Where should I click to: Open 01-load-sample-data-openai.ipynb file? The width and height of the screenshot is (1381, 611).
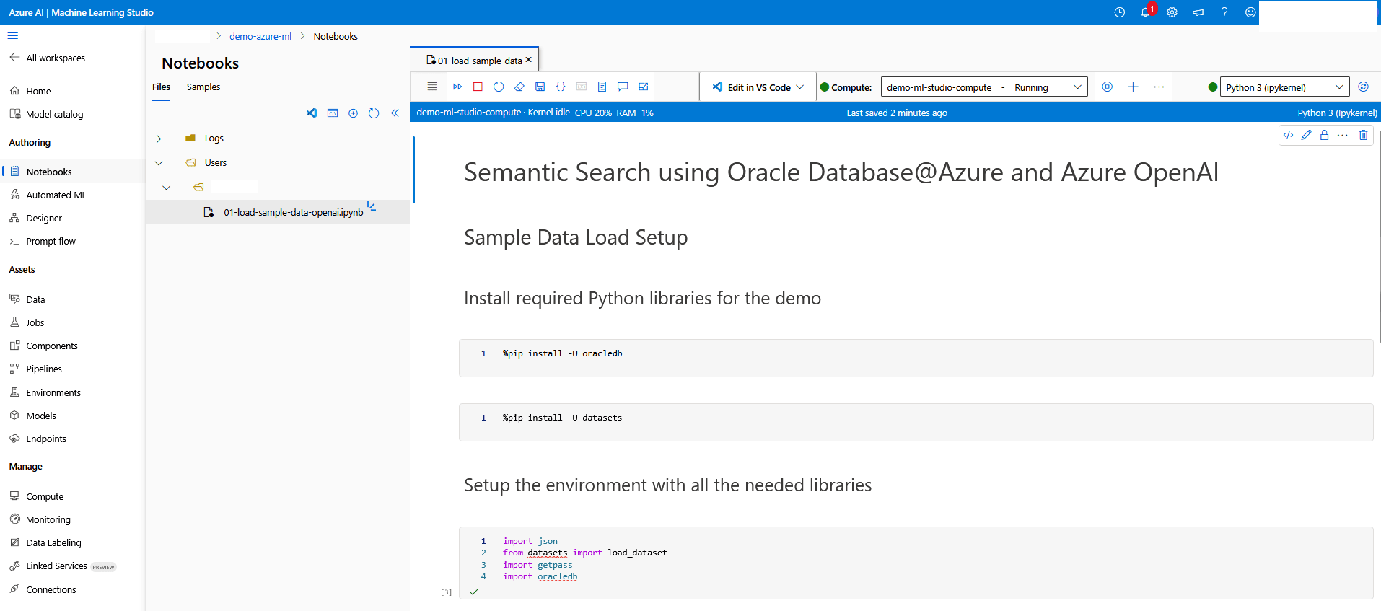[293, 212]
